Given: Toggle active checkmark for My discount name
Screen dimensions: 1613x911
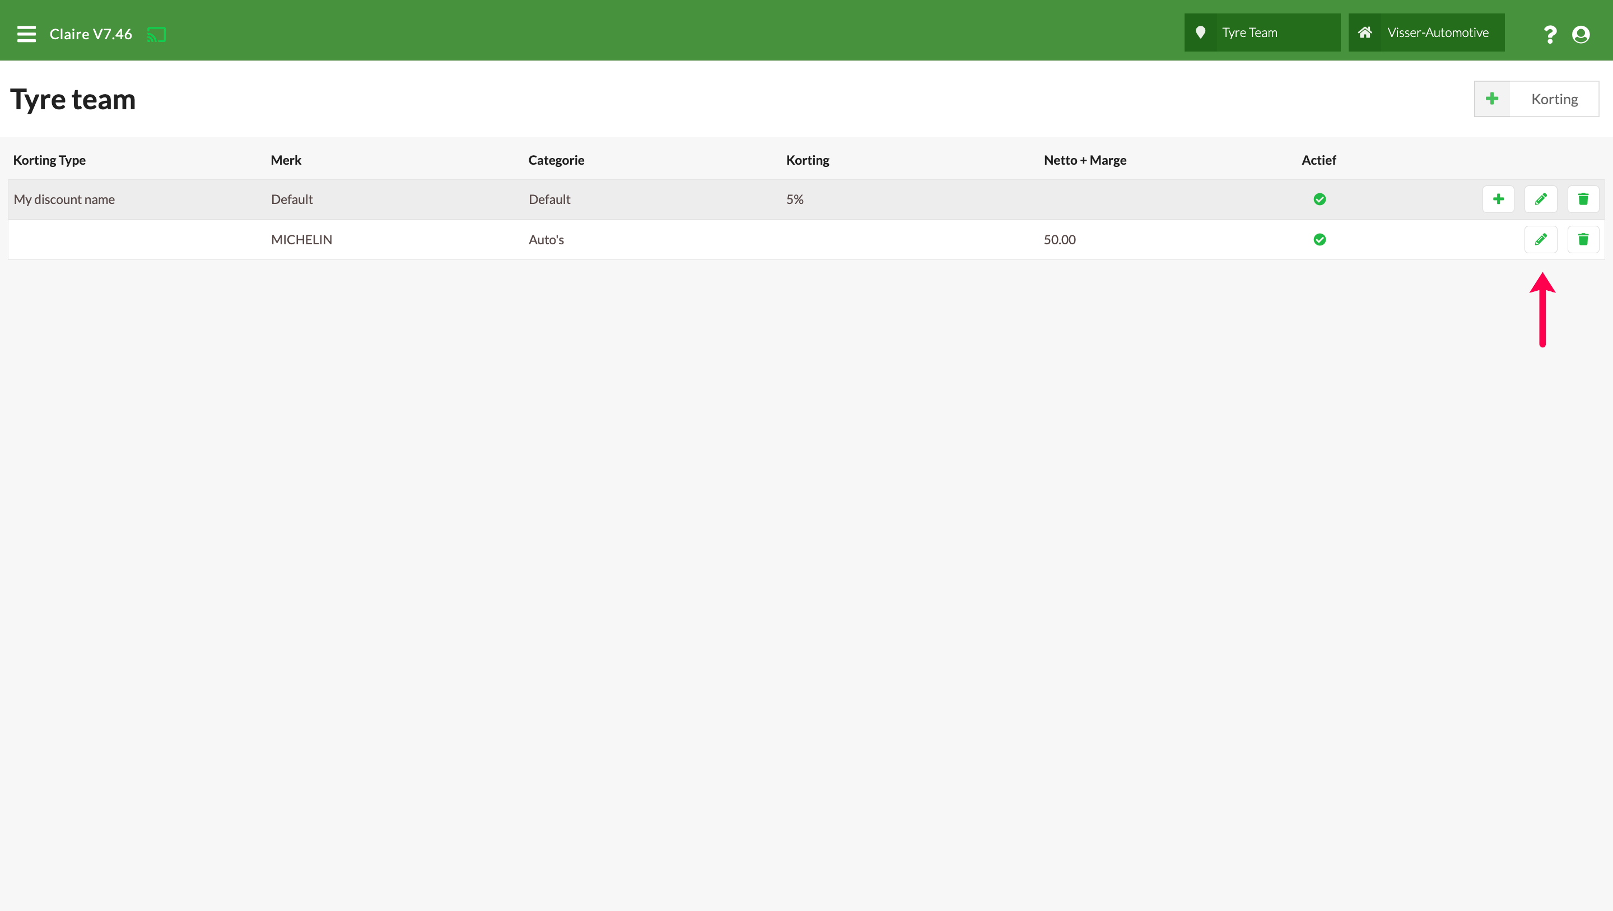Looking at the screenshot, I should 1320,199.
